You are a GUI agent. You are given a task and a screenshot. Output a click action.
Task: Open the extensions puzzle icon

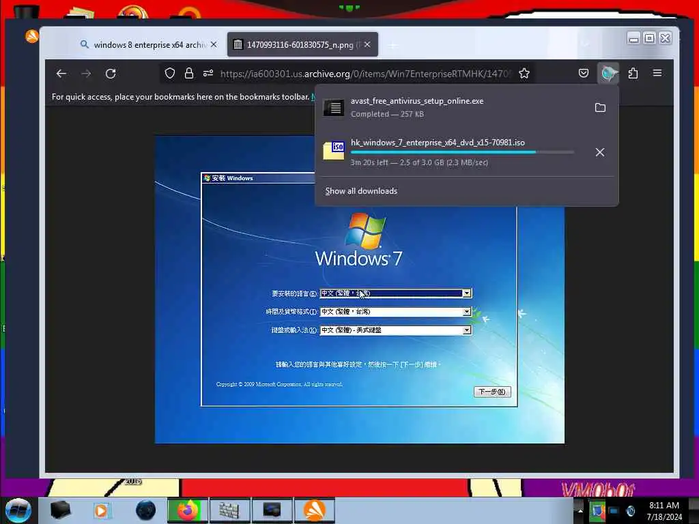click(633, 73)
